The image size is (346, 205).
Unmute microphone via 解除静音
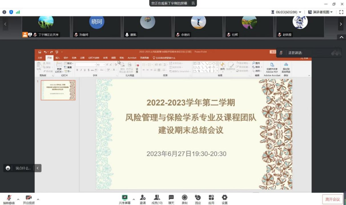[9, 199]
